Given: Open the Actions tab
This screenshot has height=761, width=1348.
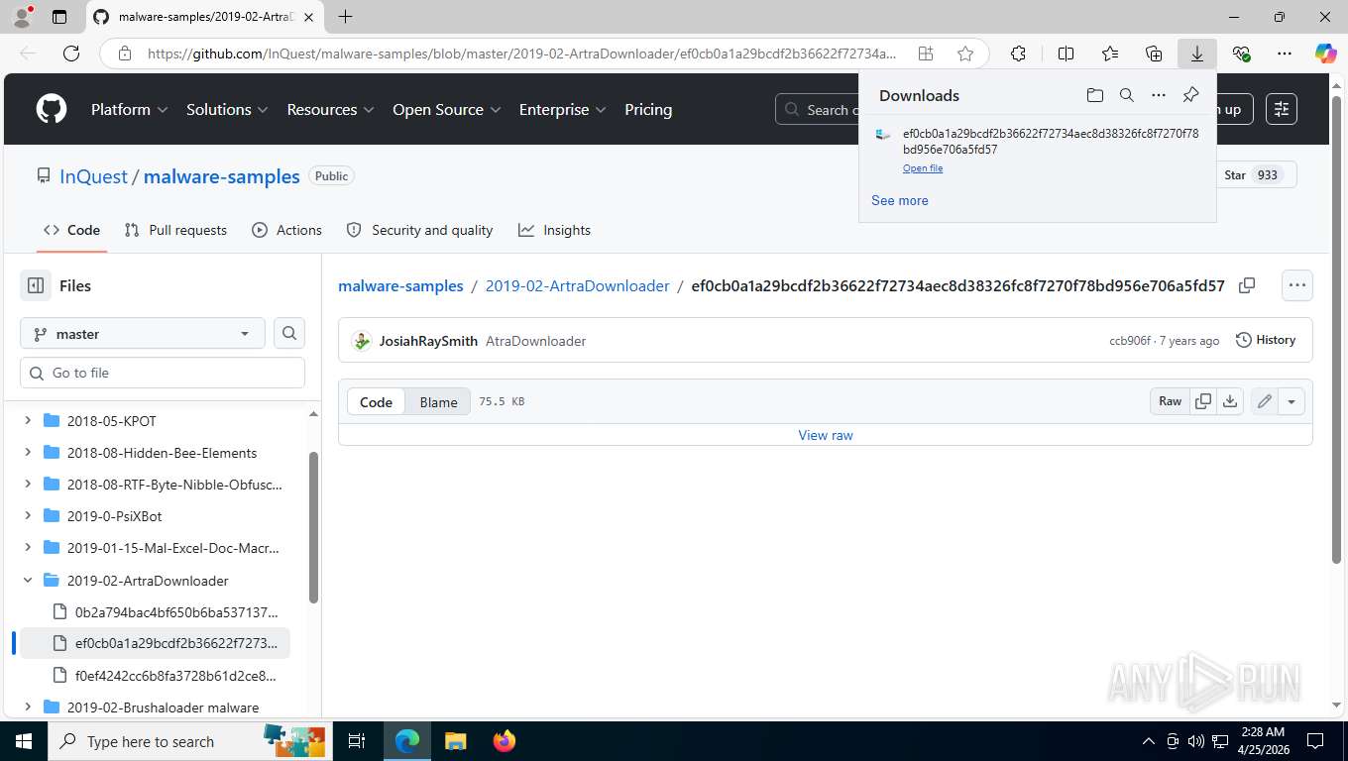Looking at the screenshot, I should pyautogui.click(x=287, y=230).
